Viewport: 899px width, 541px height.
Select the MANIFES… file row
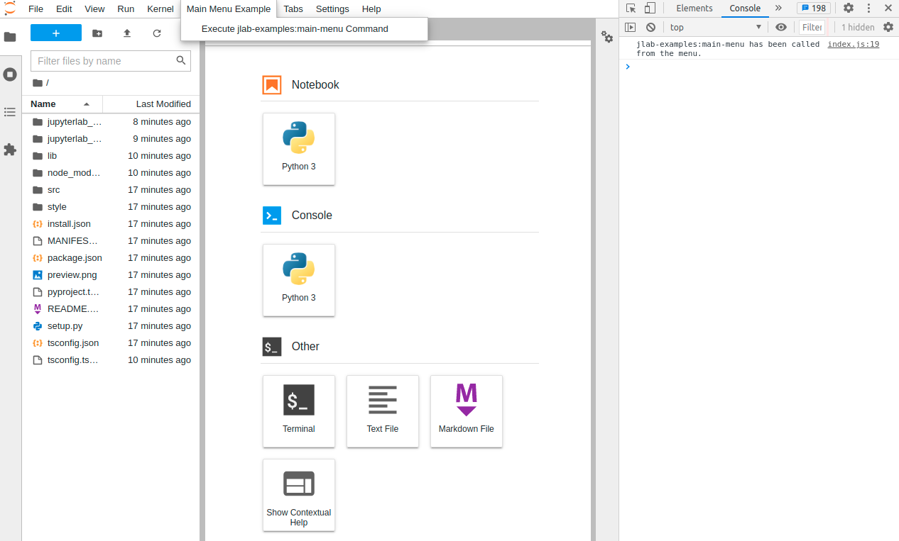[111, 241]
